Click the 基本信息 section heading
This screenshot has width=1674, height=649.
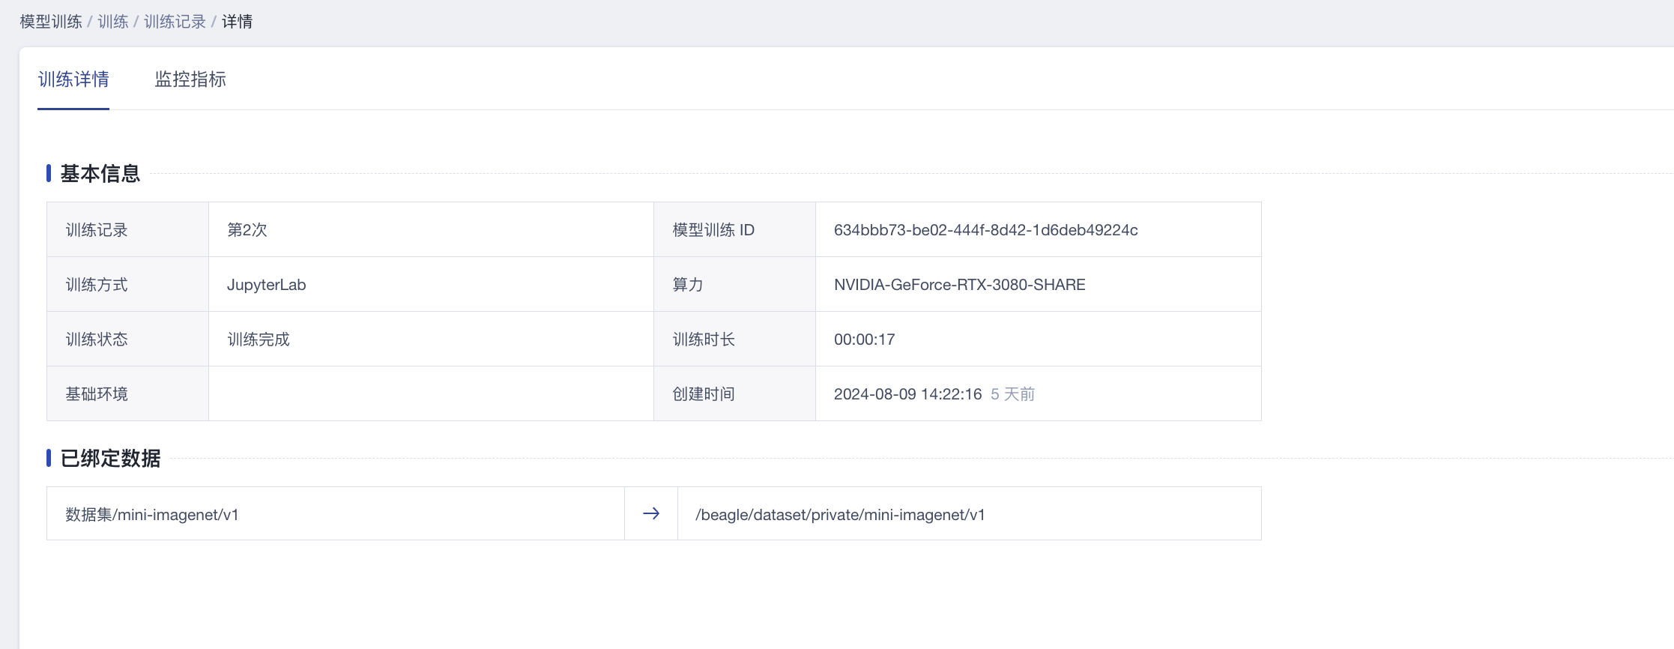(100, 174)
